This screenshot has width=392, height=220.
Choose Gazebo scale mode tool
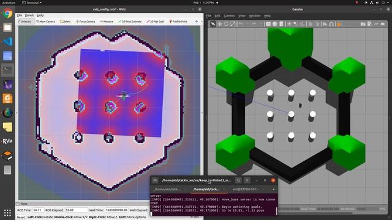pyautogui.click(x=233, y=24)
